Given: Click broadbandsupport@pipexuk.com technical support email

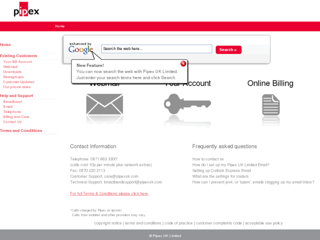Looking at the screenshot, I should point(133,182).
